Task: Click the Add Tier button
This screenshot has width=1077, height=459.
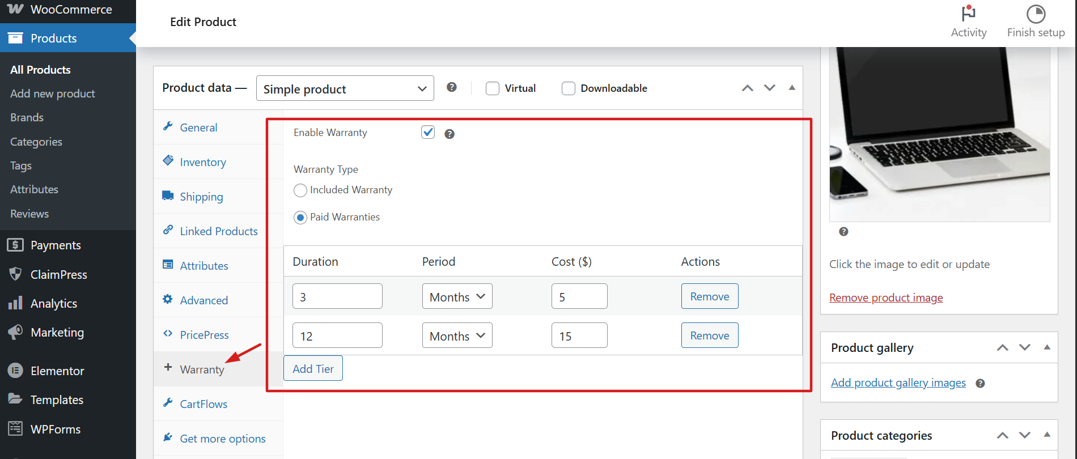Action: click(x=313, y=368)
